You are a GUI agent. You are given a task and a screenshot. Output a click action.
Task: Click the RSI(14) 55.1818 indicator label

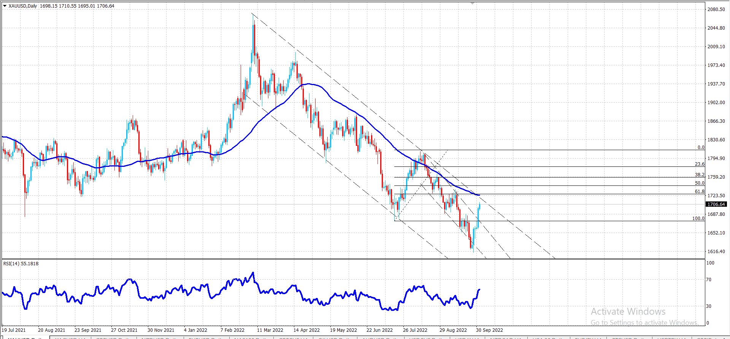[21, 264]
